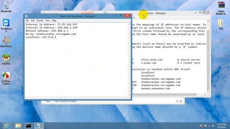The width and height of the screenshot is (230, 129).
Task: Click the hosts - Notepad title bar
Action: click(x=156, y=13)
